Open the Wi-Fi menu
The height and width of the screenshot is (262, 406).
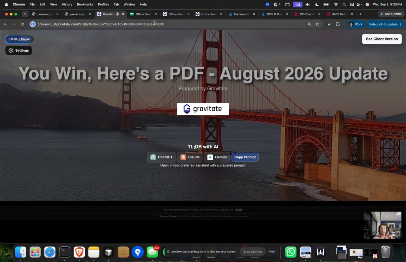click(x=336, y=4)
